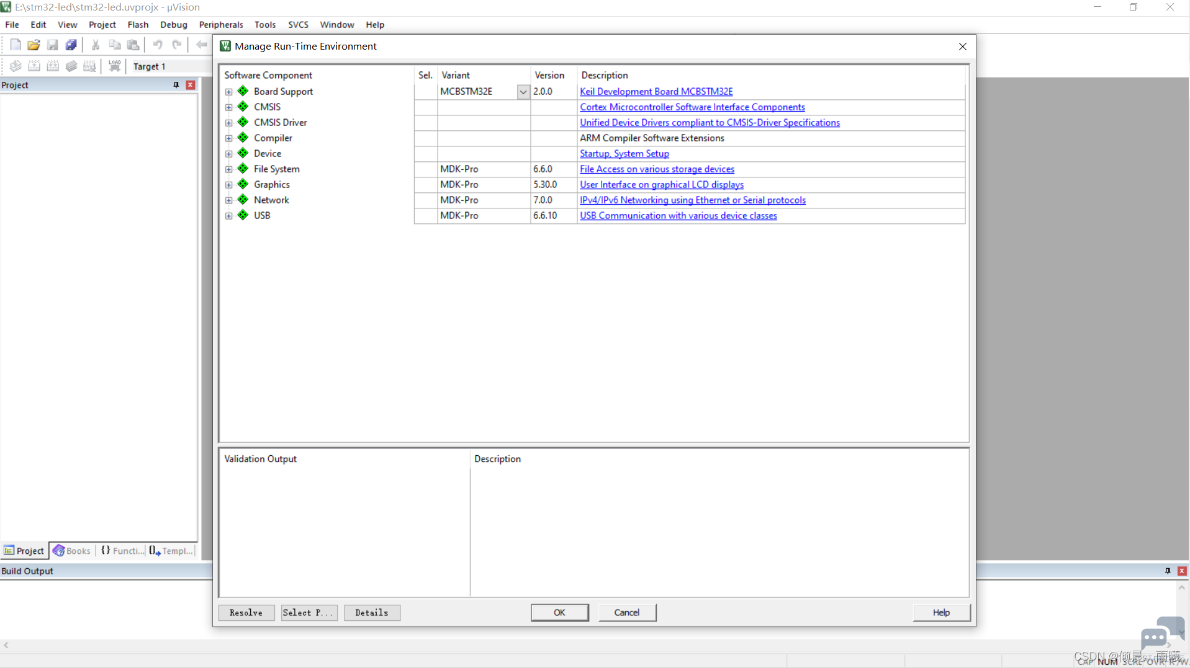Switch to the Templates tab

pyautogui.click(x=171, y=551)
